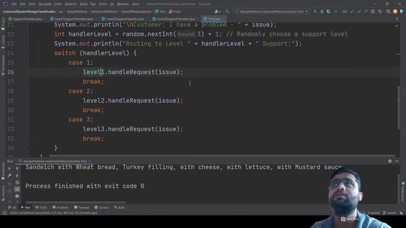The image size is (406, 228).
Task: Open the Services tool window
Action: coord(101,207)
